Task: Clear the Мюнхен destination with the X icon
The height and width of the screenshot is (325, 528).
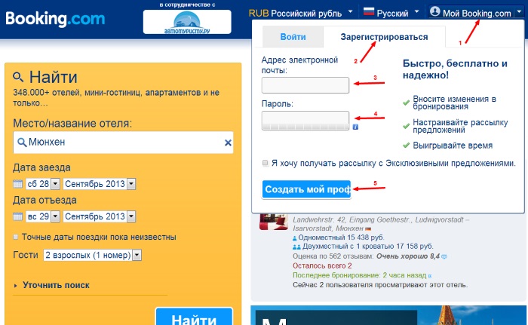Action: coord(228,143)
